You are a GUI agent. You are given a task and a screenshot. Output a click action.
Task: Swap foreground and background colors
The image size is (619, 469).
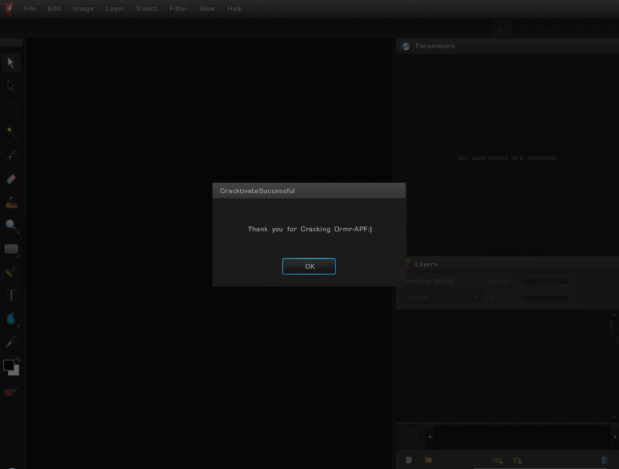[18, 360]
